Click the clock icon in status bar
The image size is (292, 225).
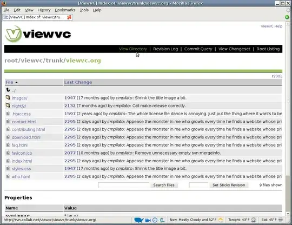(155, 220)
